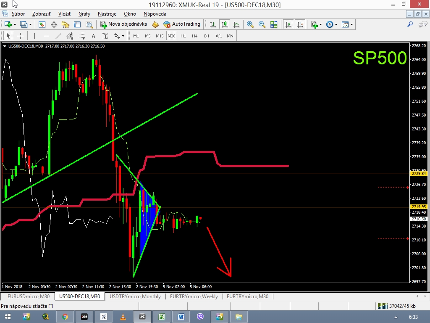Screen dimensions: 430x323
Task: Open the Grafy menu
Action: (84, 14)
